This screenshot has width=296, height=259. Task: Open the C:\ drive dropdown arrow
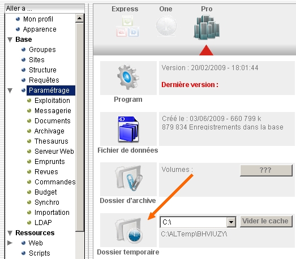(x=231, y=222)
